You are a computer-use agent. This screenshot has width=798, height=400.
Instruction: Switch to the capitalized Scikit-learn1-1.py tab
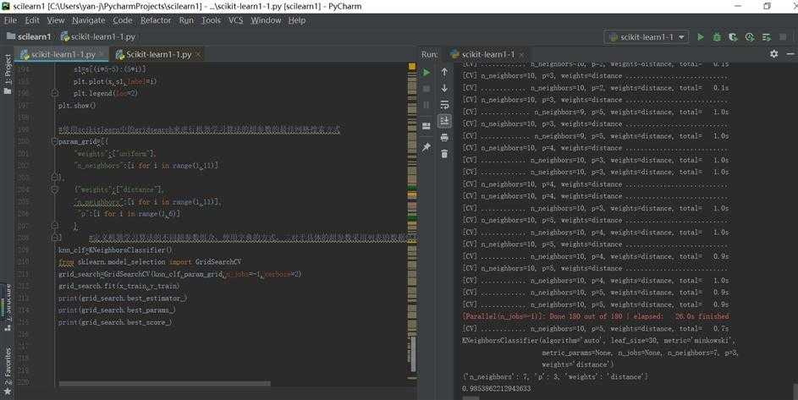coord(158,54)
